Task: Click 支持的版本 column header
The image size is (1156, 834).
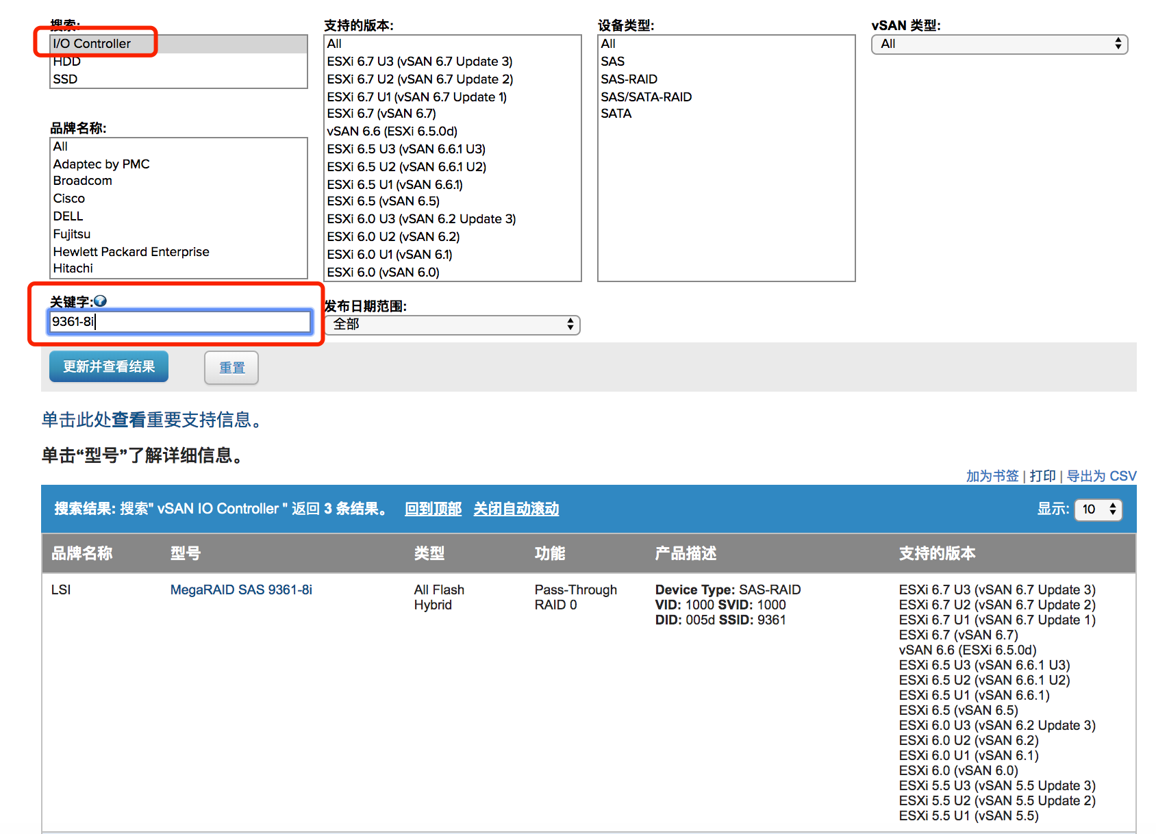Action: (x=938, y=553)
